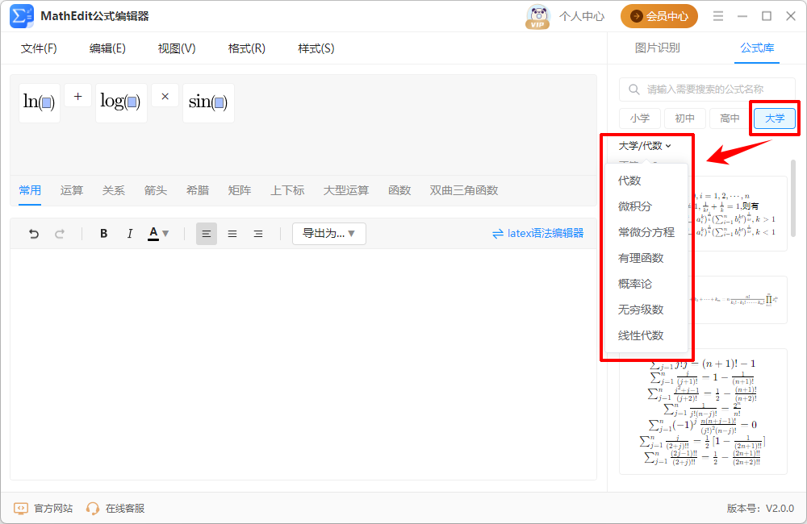Open the 个人中心 user page
Screen dimensions: 807x524
tap(582, 16)
